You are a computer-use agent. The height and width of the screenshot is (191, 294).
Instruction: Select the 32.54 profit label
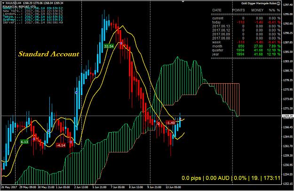(109, 46)
